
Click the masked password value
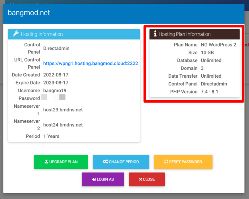(x=53, y=97)
